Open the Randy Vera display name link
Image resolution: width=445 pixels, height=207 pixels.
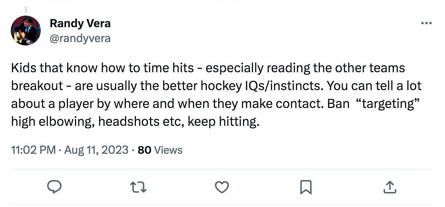[x=80, y=23]
